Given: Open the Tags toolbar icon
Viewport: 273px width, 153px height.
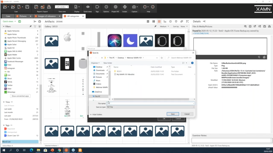Looking at the screenshot, I should pyautogui.click(x=97, y=7).
